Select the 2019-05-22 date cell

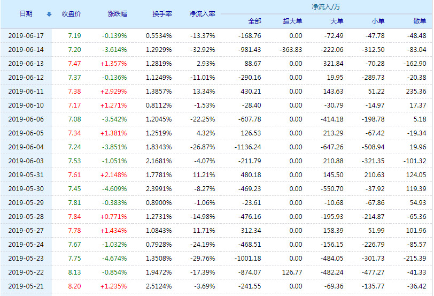click(x=26, y=272)
